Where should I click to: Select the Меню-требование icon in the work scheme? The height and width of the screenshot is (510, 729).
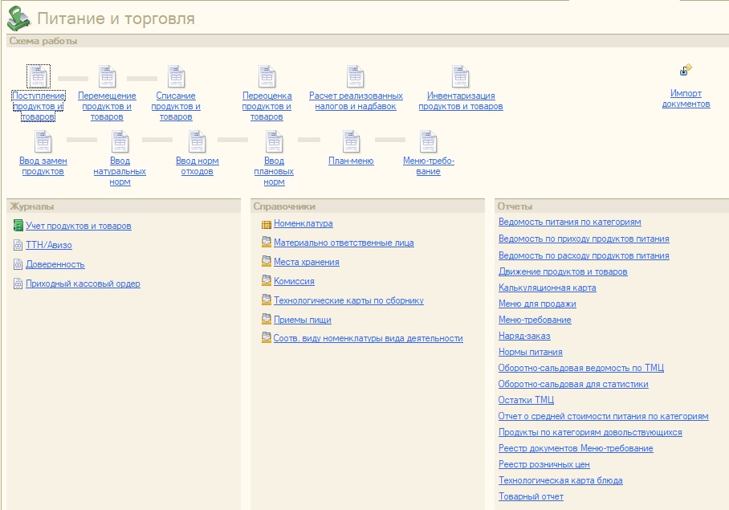(x=428, y=142)
